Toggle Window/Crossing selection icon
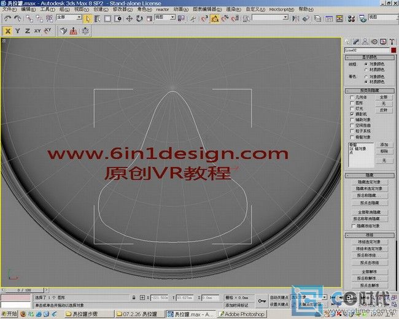 (x=118, y=18)
